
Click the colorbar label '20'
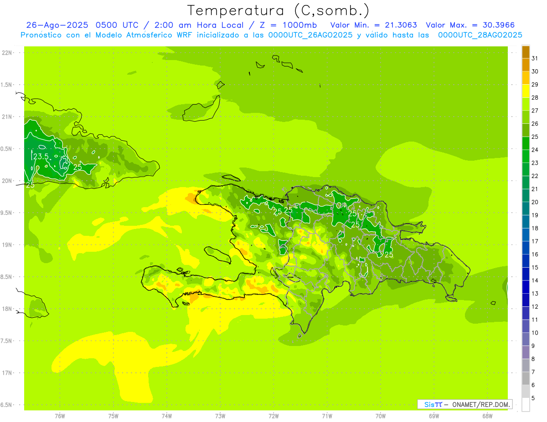point(535,202)
